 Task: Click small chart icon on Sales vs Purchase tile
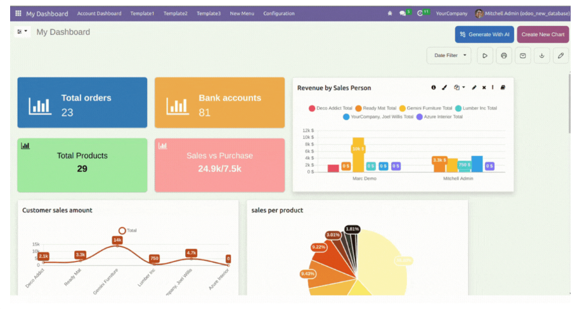pyautogui.click(x=163, y=146)
